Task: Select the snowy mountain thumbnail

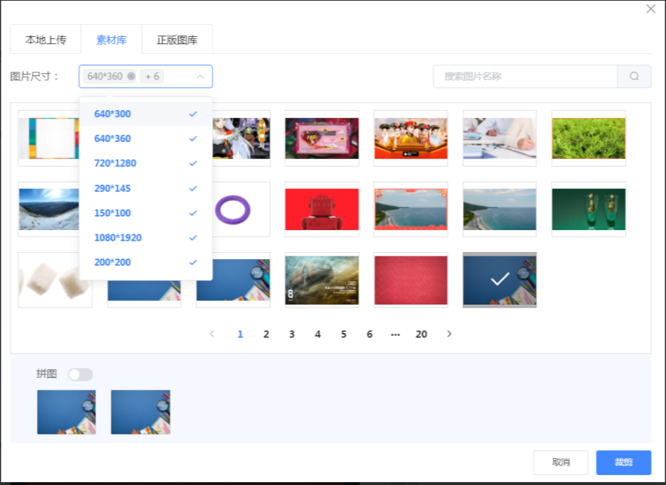Action: point(49,209)
